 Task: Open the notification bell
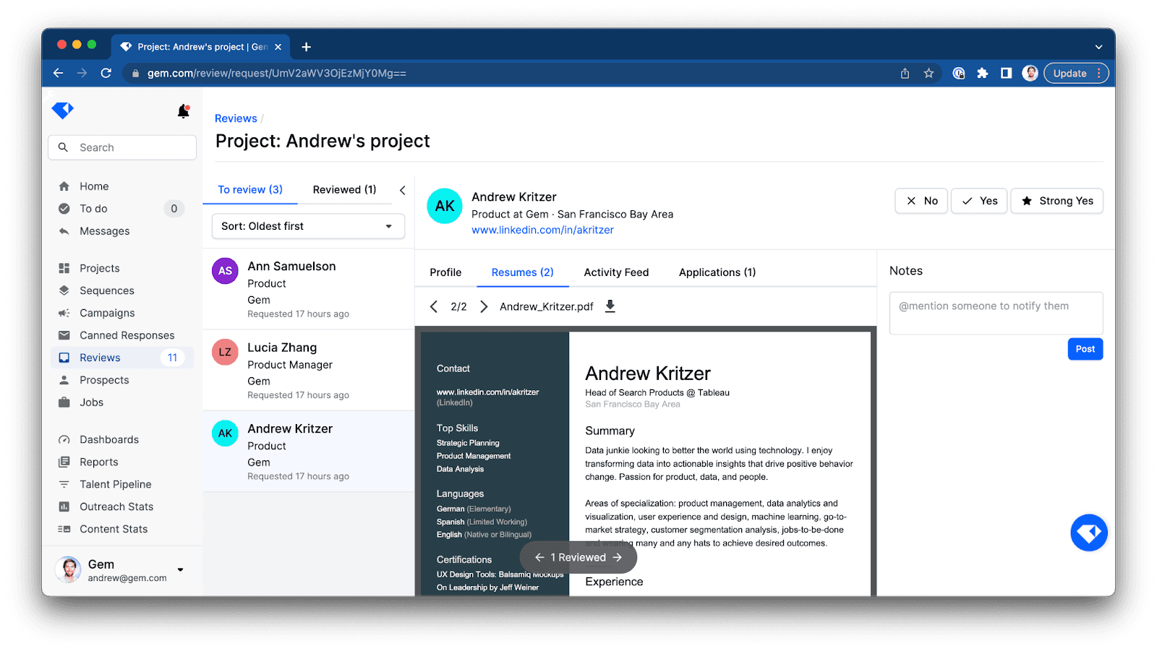183,111
